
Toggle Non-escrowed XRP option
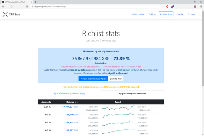click(x=93, y=79)
